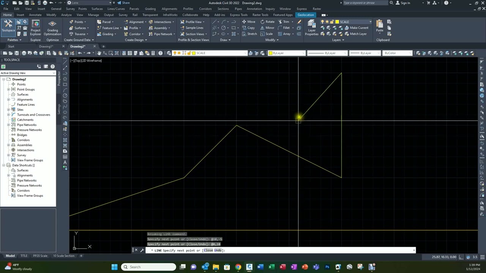The image size is (486, 273).
Task: Open Grading Optimization tool
Action: (x=52, y=28)
